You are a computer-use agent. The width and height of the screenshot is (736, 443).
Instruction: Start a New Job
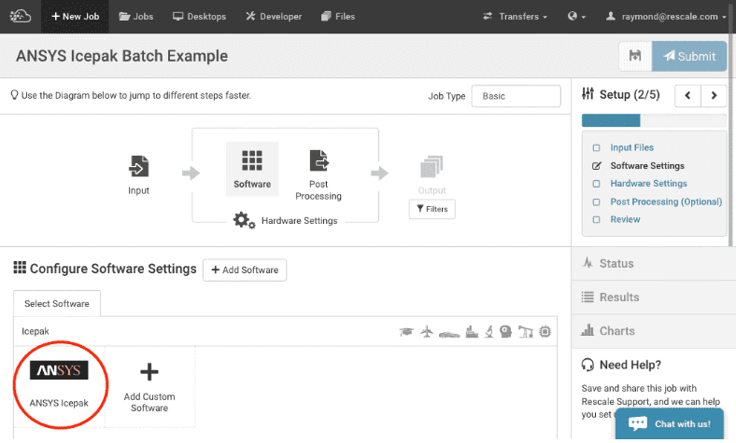coord(75,17)
